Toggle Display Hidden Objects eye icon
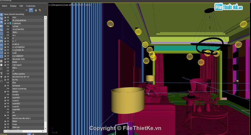The width and height of the screenshot is (251, 135). 1,56
